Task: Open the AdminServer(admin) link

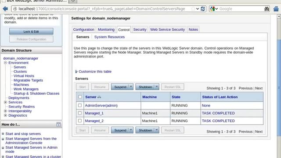Action: point(101,105)
